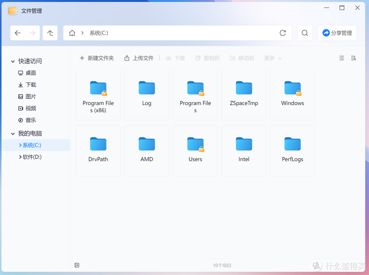Select 下载 in the quick access sidebar
This screenshot has height=275, width=369.
30,85
